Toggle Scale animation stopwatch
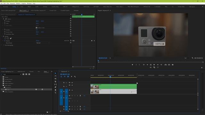205x115 pixels. coord(5,23)
